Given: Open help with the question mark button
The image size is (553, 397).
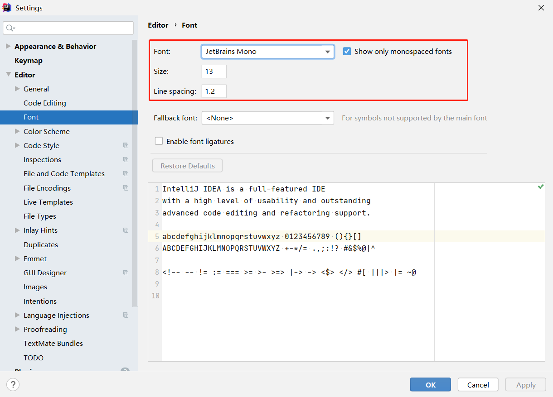Looking at the screenshot, I should point(13,385).
